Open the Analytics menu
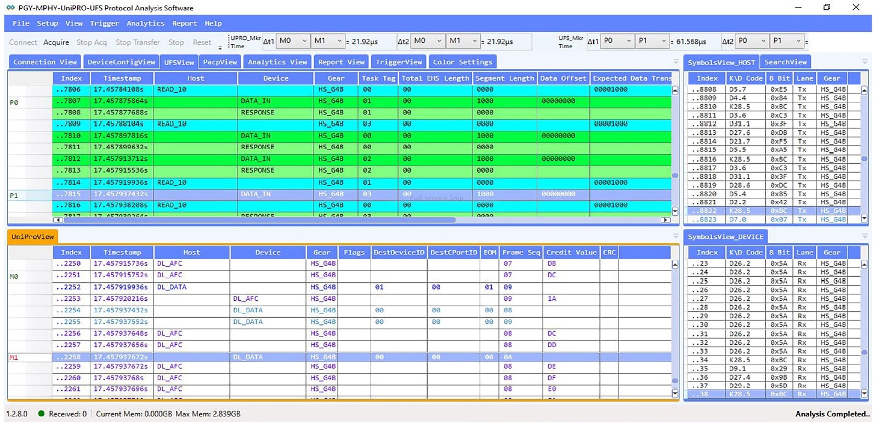 145,24
